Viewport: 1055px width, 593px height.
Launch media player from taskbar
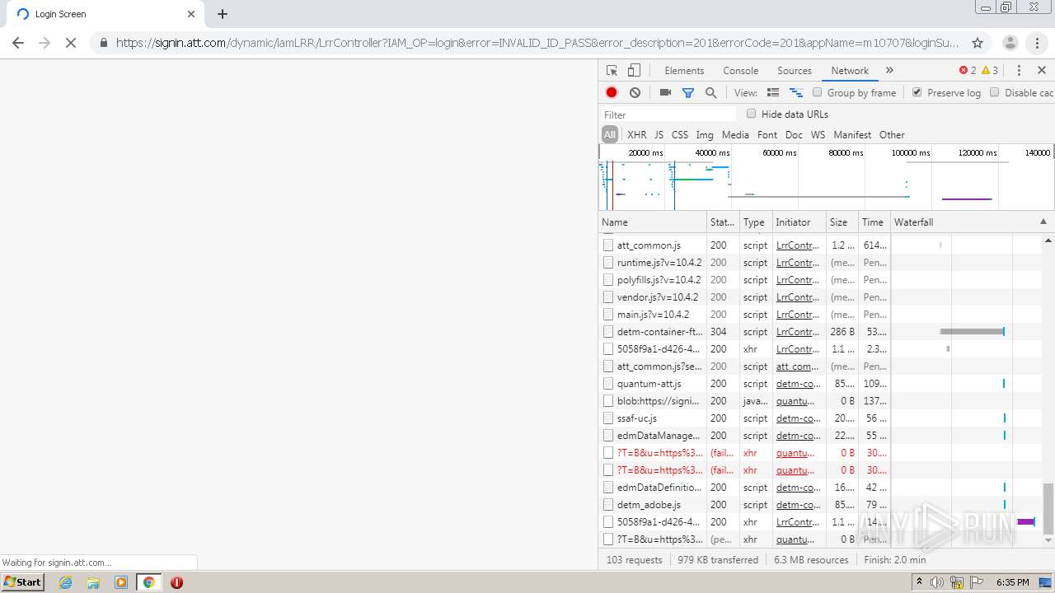point(121,582)
